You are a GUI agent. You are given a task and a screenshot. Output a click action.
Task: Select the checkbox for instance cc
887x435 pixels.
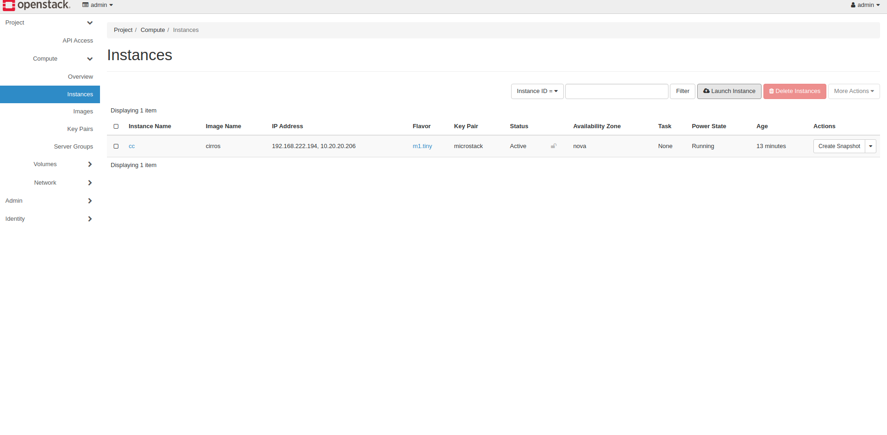[116, 146]
